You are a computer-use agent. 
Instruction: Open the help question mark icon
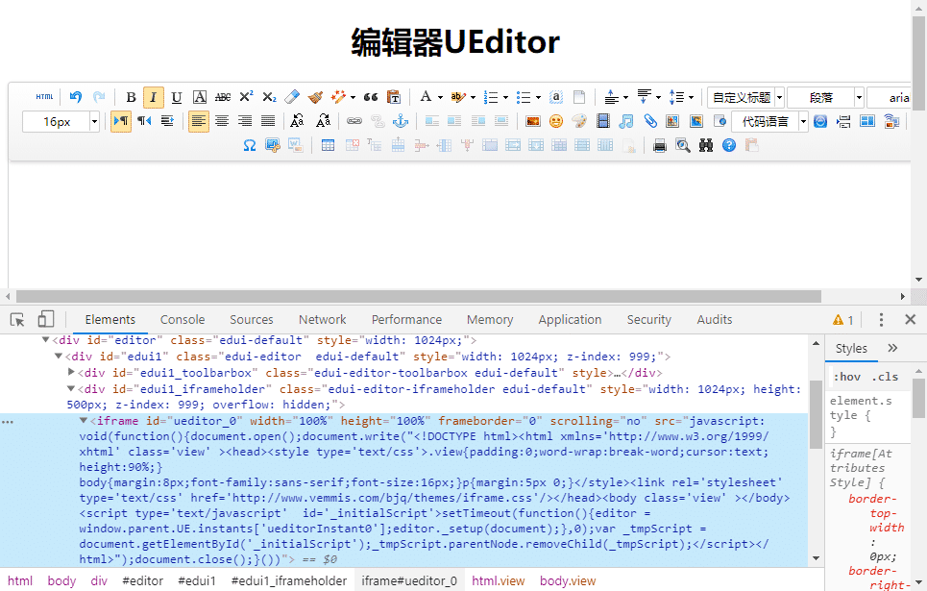pyautogui.click(x=729, y=145)
